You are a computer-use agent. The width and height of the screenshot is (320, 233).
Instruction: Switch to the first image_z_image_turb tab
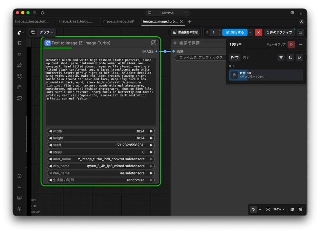point(32,21)
